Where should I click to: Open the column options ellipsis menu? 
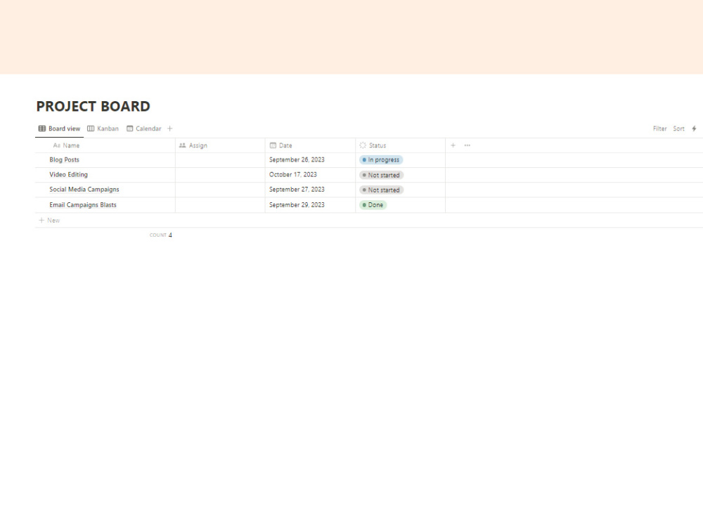(x=467, y=145)
